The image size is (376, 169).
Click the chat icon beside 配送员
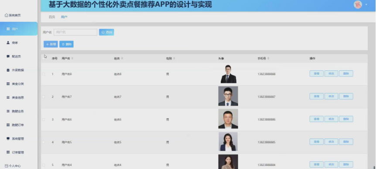point(8,56)
